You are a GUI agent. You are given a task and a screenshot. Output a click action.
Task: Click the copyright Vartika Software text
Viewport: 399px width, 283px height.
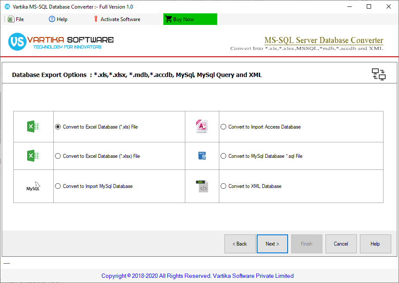point(197,276)
